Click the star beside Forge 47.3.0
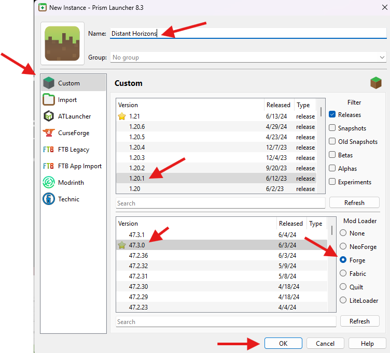This screenshot has height=353, width=390. (122, 245)
